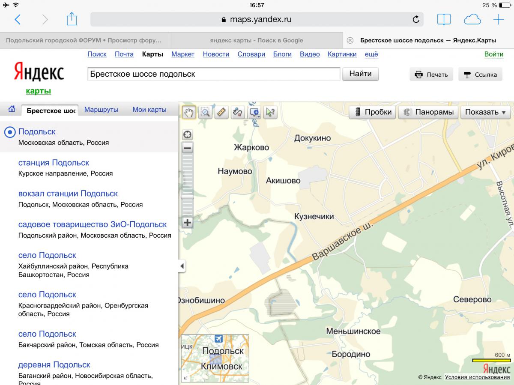Switch to the Маршруты tab

pyautogui.click(x=101, y=110)
